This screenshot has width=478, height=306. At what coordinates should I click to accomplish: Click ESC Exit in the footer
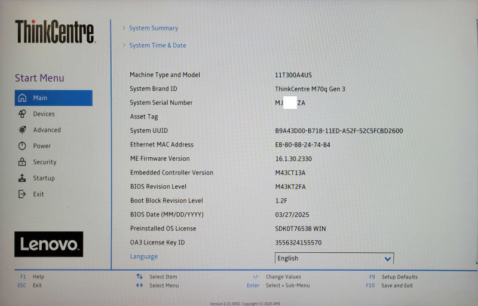tap(29, 285)
